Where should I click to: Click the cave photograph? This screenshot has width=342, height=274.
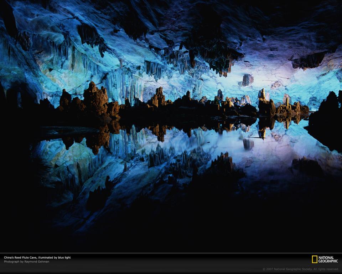171,125
